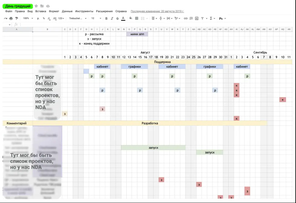Click the insert chart icon
Screen dimensions: 296x203
(x=197, y=18)
